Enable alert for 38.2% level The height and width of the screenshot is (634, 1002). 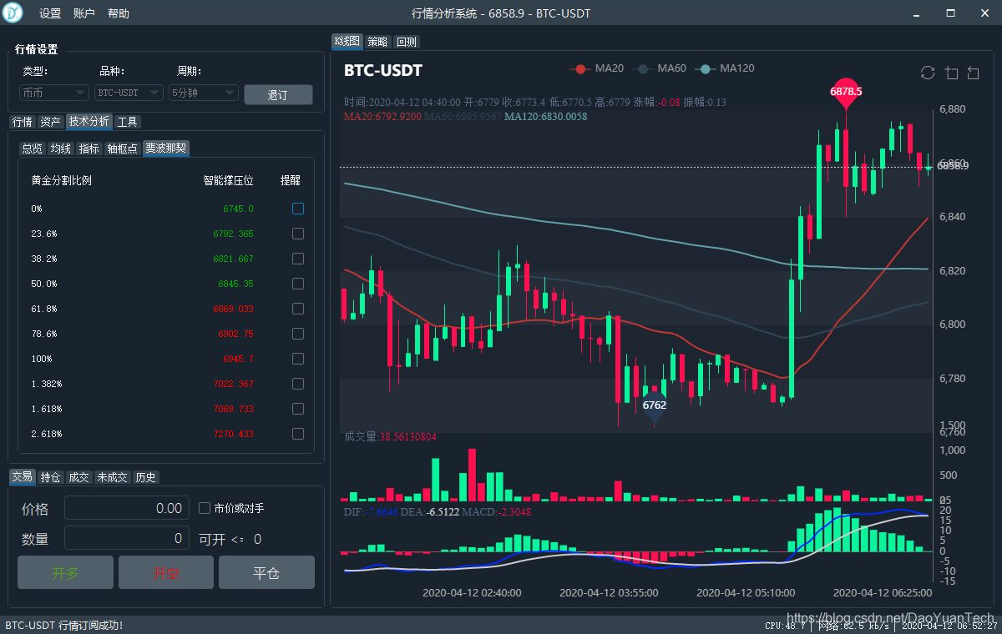pyautogui.click(x=298, y=259)
